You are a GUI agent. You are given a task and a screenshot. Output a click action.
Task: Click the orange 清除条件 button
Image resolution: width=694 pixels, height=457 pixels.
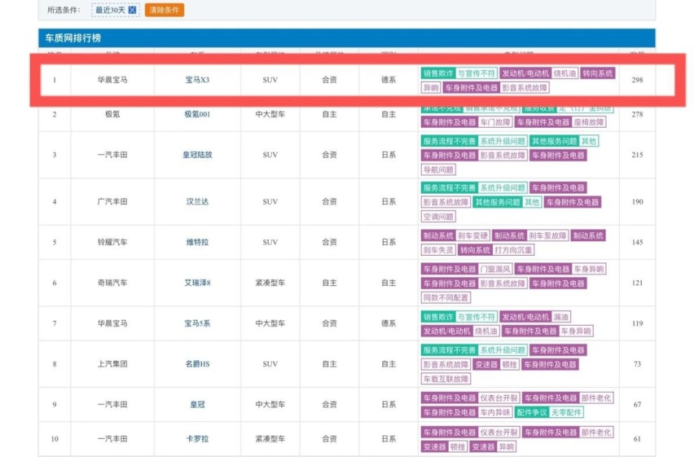[x=165, y=10]
